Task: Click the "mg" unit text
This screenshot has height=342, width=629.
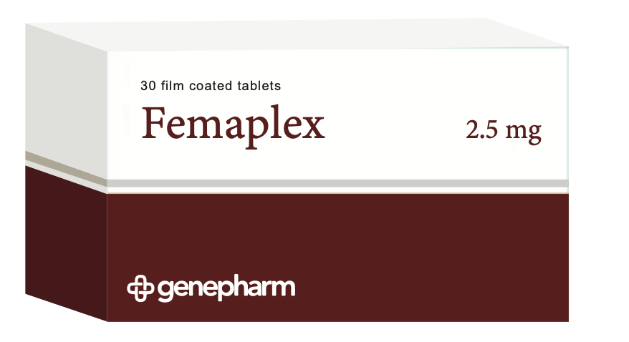Action: [523, 132]
